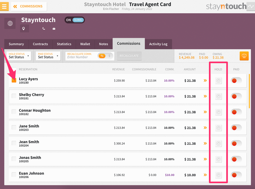Click Euan Johnson $10.00 commission value
This screenshot has height=189, width=255.
170,175
